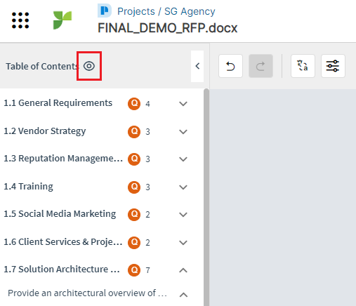Viewport: 356px width, 306px height.
Task: Select 1.6 Client Services & Project entry
Action: [x=63, y=242]
